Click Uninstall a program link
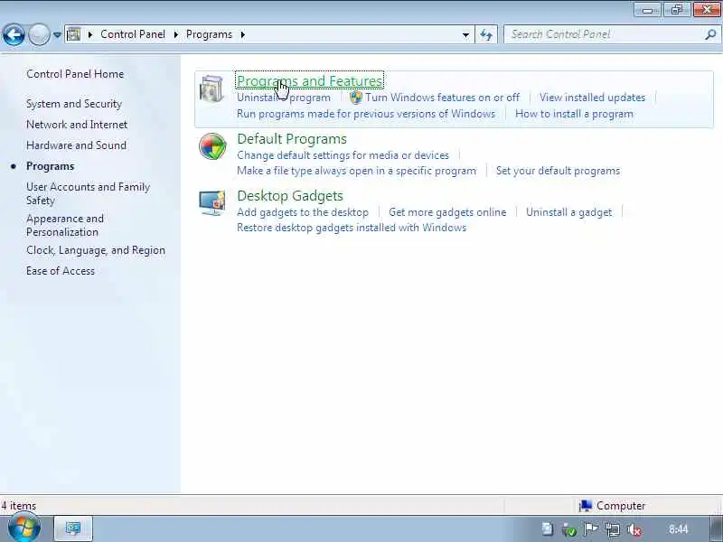 pyautogui.click(x=284, y=98)
